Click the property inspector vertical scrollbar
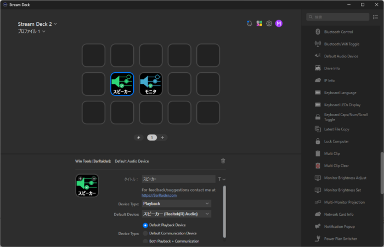This screenshot has height=247, width=384. tap(224, 211)
